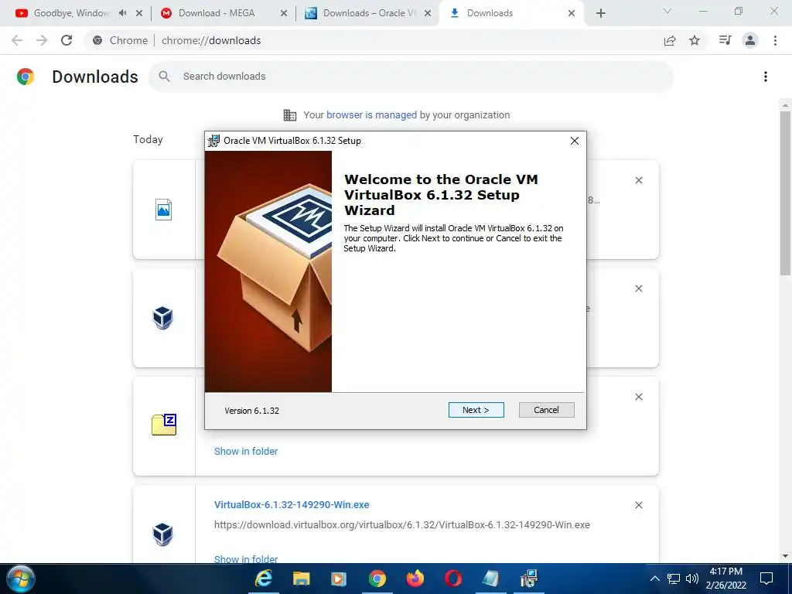
Task: Open the Windows Start menu
Action: click(21, 579)
